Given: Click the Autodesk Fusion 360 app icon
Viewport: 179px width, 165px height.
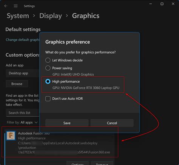Looking at the screenshot, I should 11,136.
